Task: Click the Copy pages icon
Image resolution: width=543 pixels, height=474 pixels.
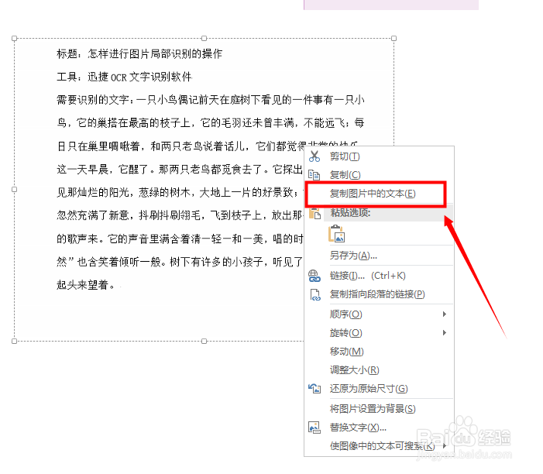Action: 314,175
